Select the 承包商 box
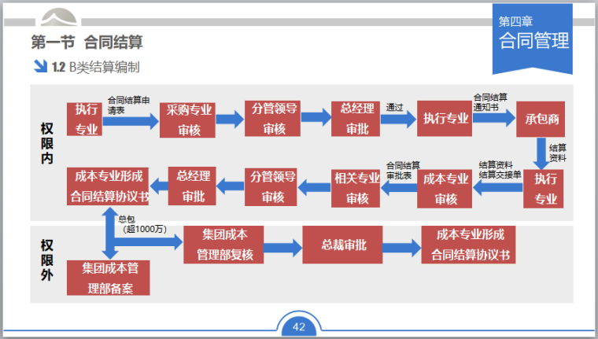This screenshot has height=339, width=598. pyautogui.click(x=541, y=119)
